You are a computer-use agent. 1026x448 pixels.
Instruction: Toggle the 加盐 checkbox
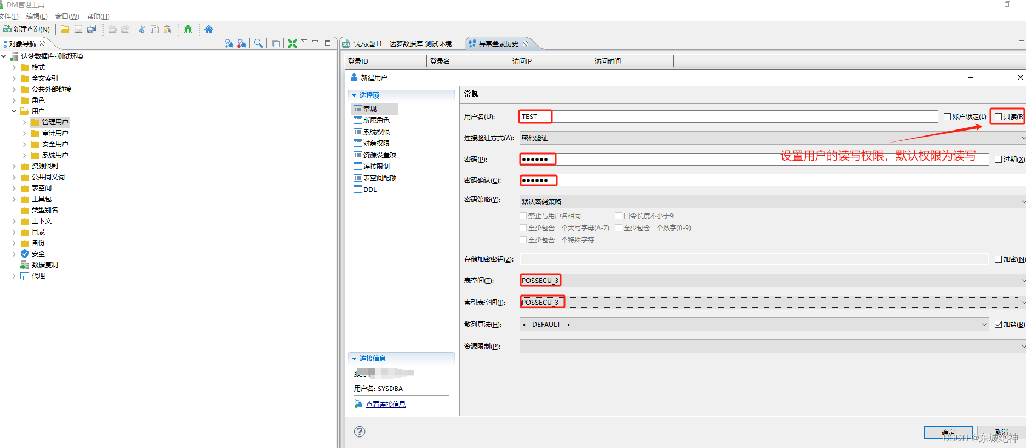999,324
